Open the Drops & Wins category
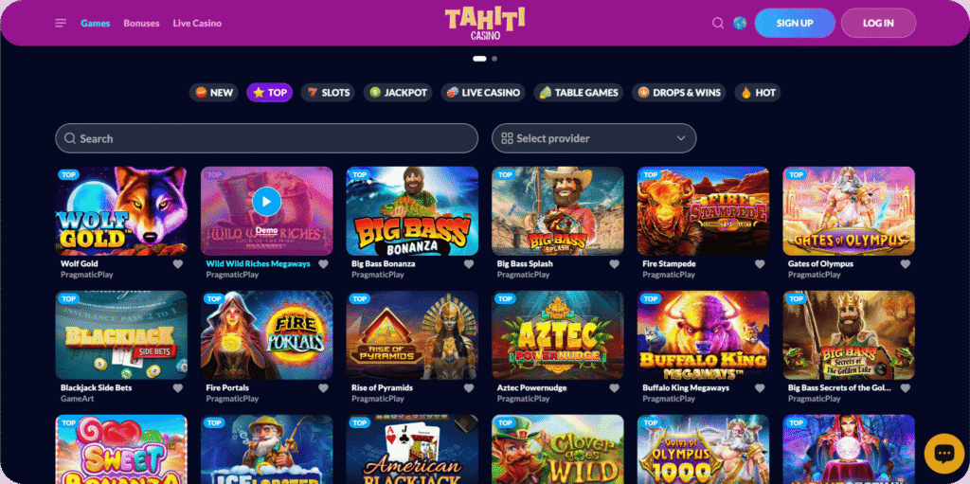Screen dimensions: 970x484 point(678,93)
